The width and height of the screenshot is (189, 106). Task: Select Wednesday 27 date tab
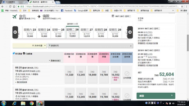(x=87, y=32)
